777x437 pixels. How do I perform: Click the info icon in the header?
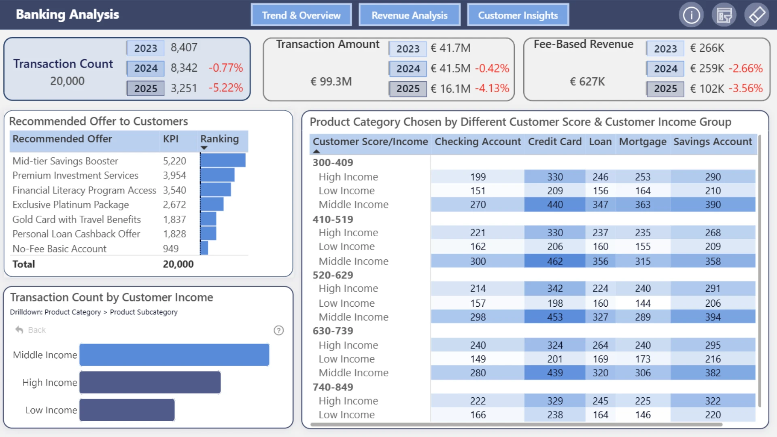691,15
